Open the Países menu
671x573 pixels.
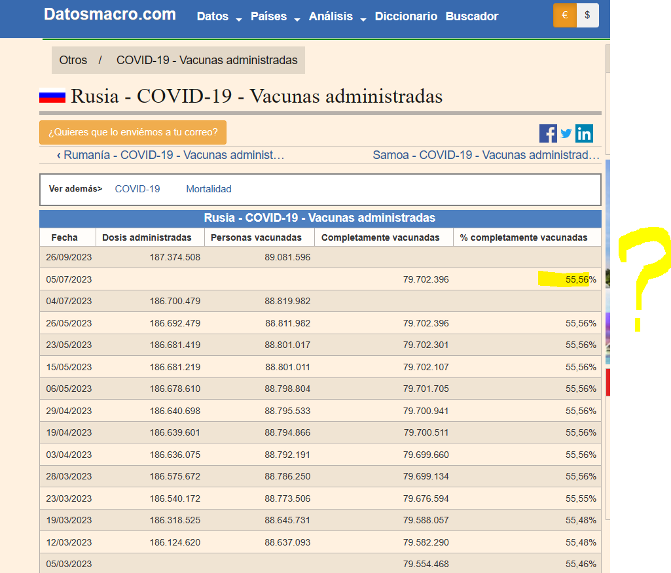(268, 16)
